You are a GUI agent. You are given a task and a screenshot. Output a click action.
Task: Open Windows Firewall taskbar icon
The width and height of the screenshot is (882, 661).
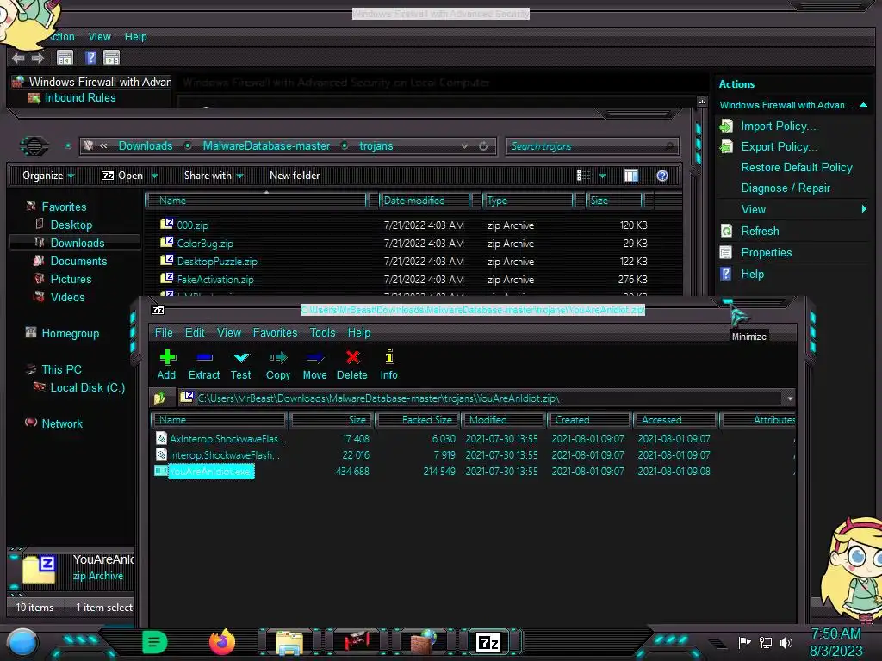423,642
